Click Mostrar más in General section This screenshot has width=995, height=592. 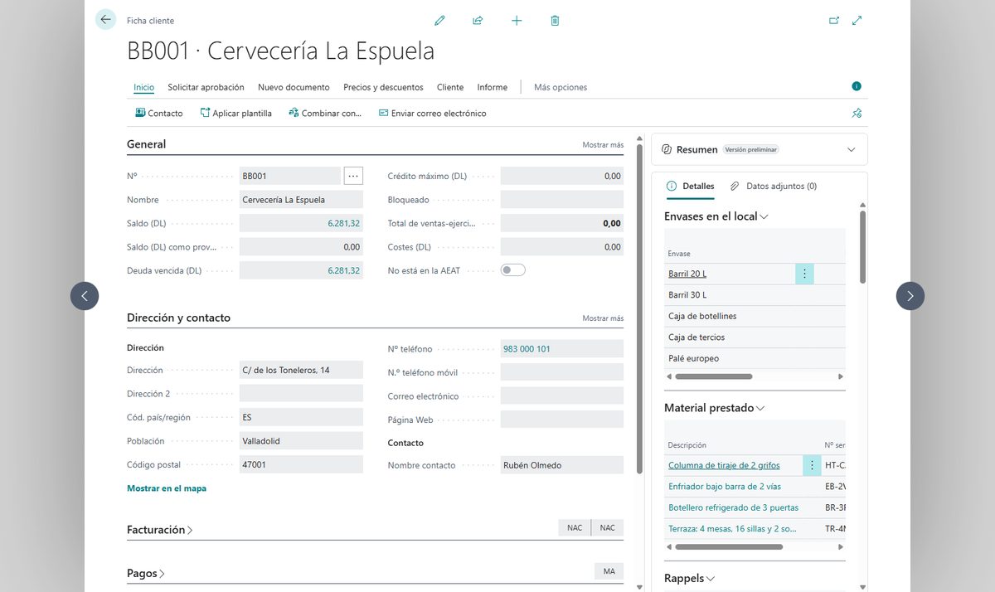[x=603, y=145]
